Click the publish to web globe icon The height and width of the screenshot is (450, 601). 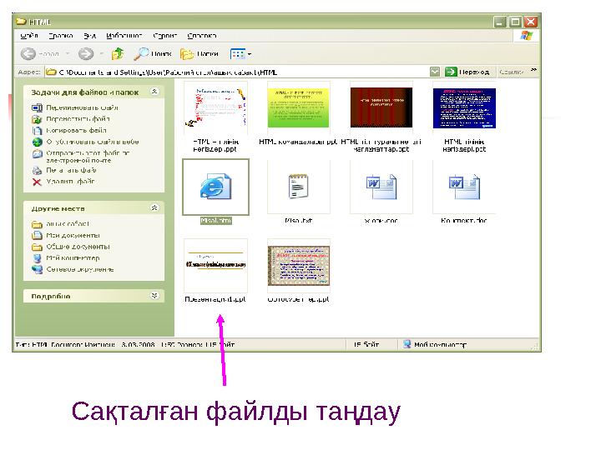click(37, 142)
